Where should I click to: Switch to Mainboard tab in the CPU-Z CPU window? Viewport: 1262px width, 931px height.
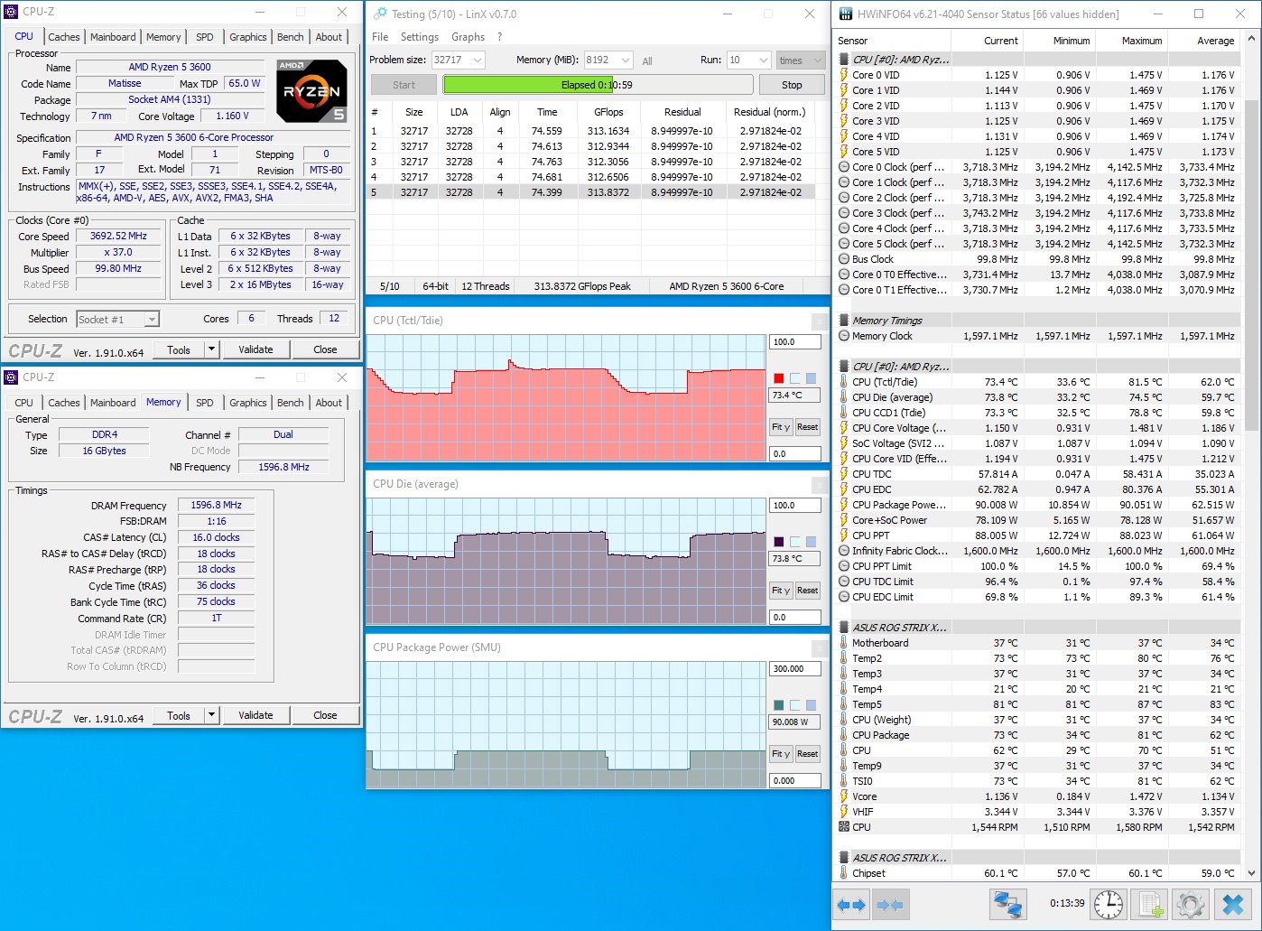coord(113,37)
